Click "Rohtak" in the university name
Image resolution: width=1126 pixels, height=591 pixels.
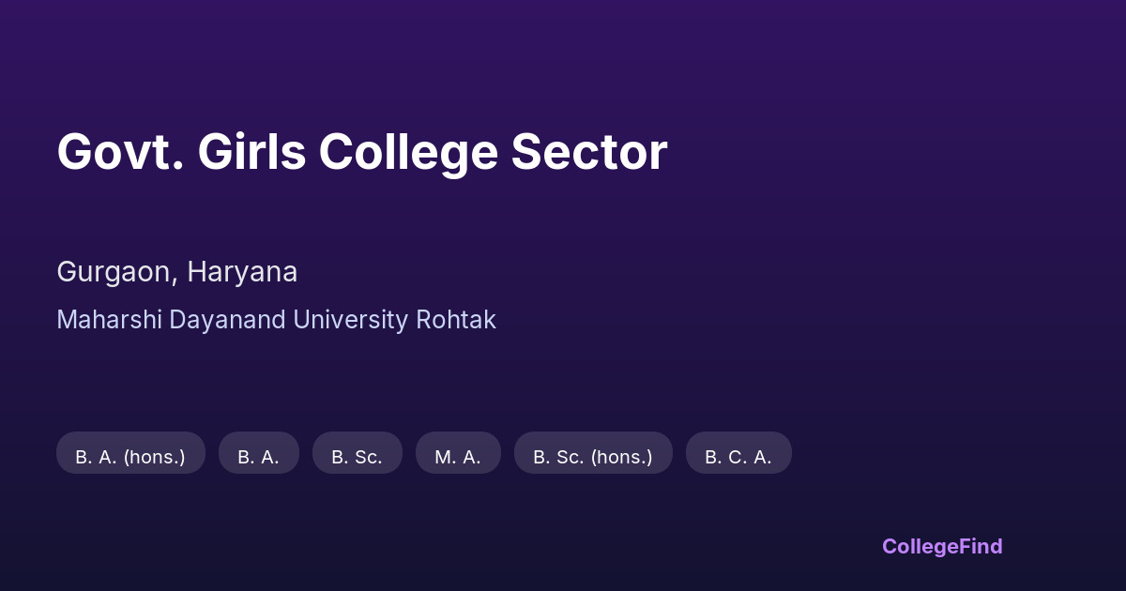455,320
